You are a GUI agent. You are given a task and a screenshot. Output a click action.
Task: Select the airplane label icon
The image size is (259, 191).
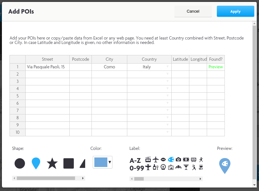coord(155,160)
